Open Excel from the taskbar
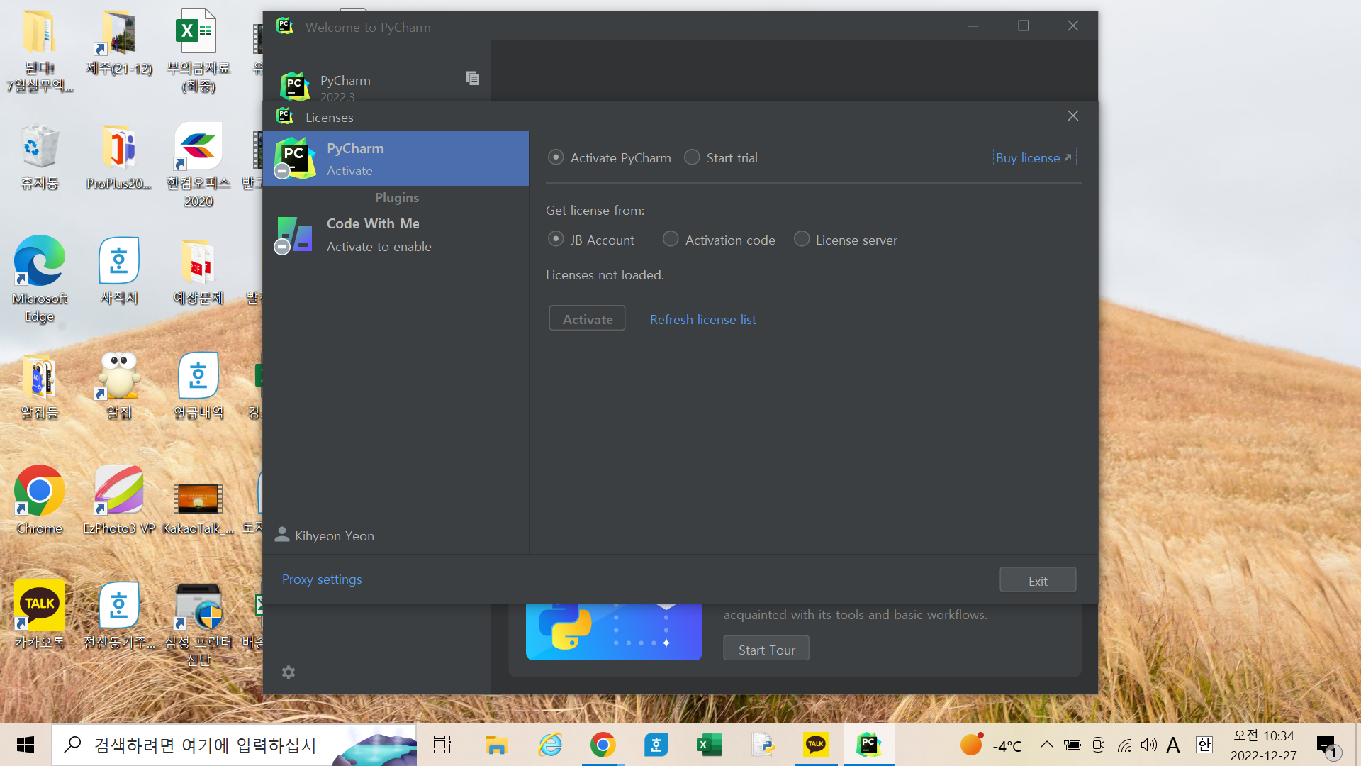 click(x=709, y=745)
